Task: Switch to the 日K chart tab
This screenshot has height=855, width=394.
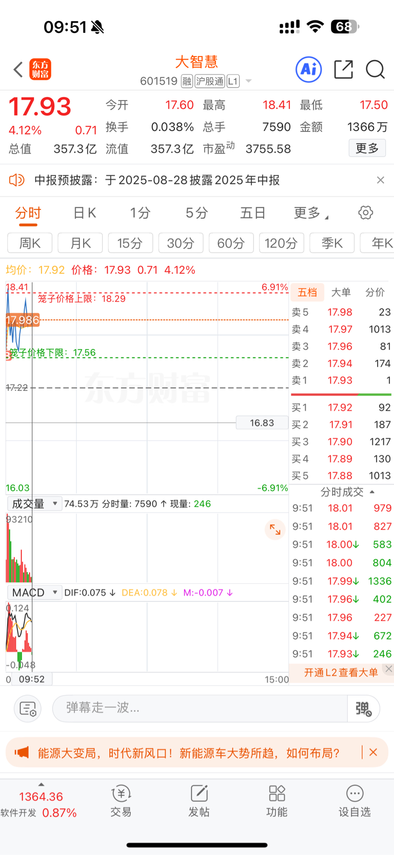Action: coord(85,213)
